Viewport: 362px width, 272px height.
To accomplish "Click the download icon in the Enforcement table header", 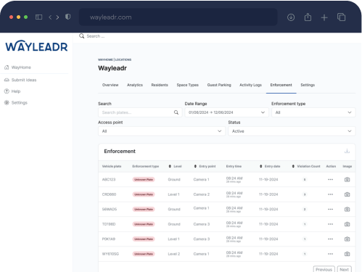I will click(x=347, y=151).
